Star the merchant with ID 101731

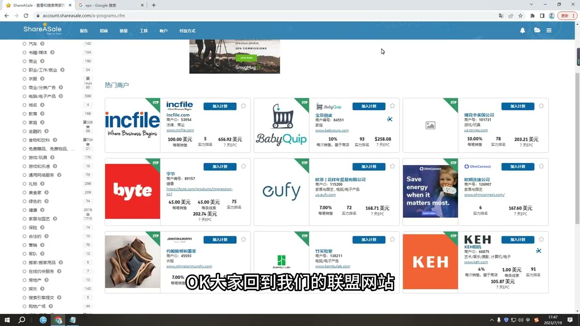tap(541, 106)
